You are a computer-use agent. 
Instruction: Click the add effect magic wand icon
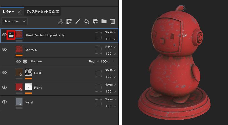[x=61, y=21]
